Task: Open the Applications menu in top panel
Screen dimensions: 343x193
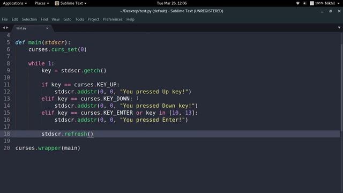Action: pyautogui.click(x=15, y=3)
